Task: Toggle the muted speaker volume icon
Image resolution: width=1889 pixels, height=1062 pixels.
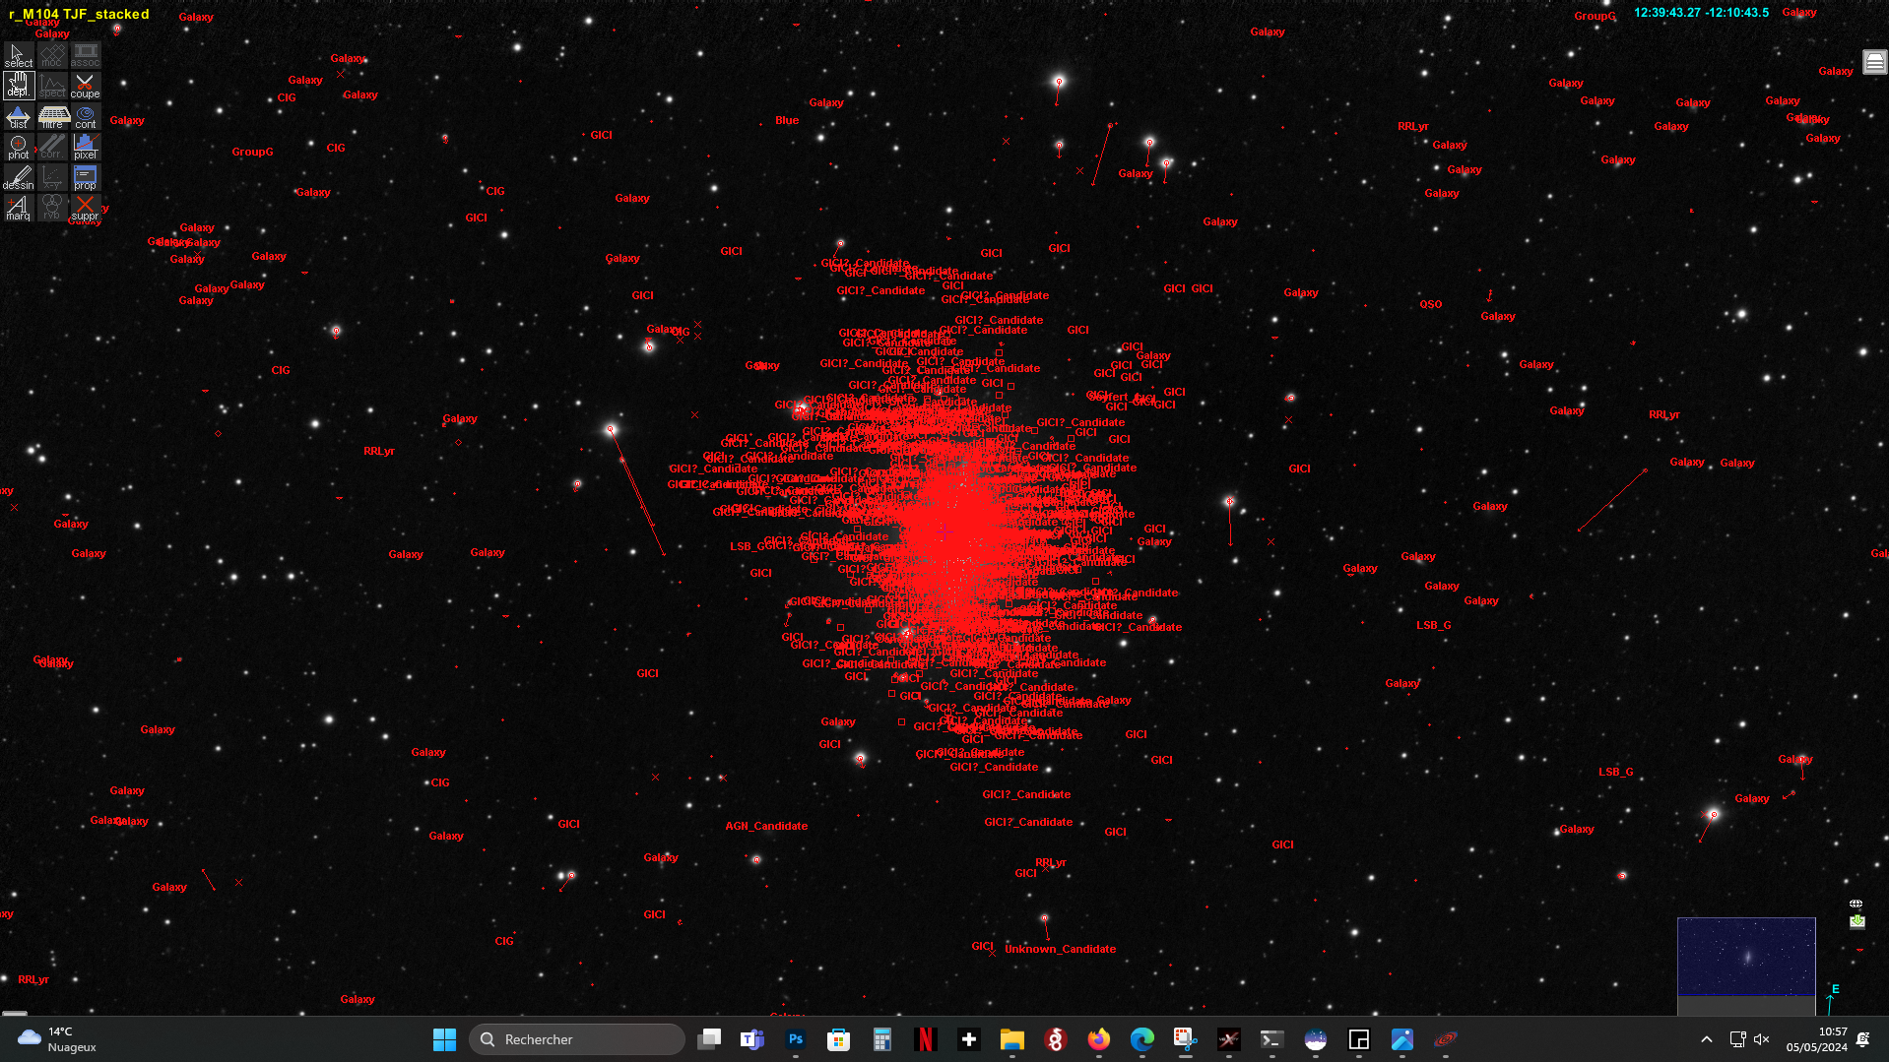Action: pyautogui.click(x=1762, y=1039)
